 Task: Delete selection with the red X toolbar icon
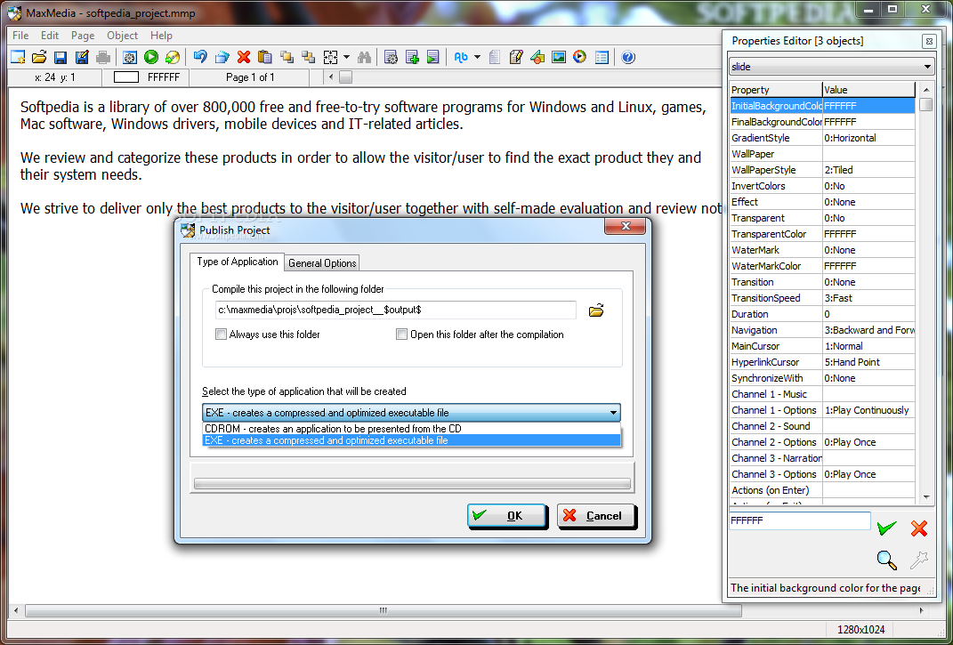coord(244,57)
